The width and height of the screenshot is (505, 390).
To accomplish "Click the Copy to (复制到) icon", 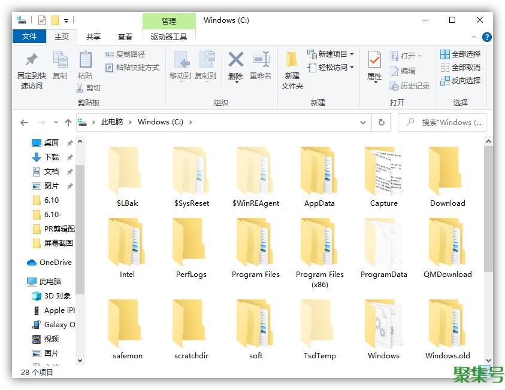I will (206, 59).
